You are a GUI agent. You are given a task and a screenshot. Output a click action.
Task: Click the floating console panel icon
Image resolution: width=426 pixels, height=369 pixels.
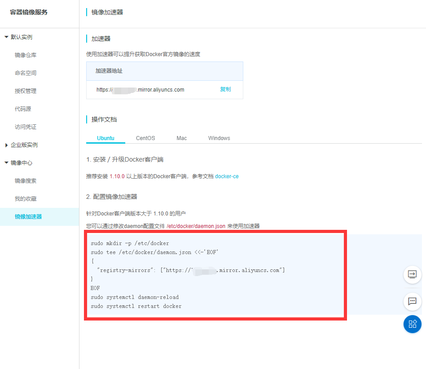click(x=412, y=274)
